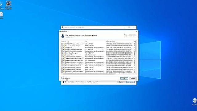This screenshot has height=111, width=197.
Task: Focus the owner search input field
Action: coord(130,37)
